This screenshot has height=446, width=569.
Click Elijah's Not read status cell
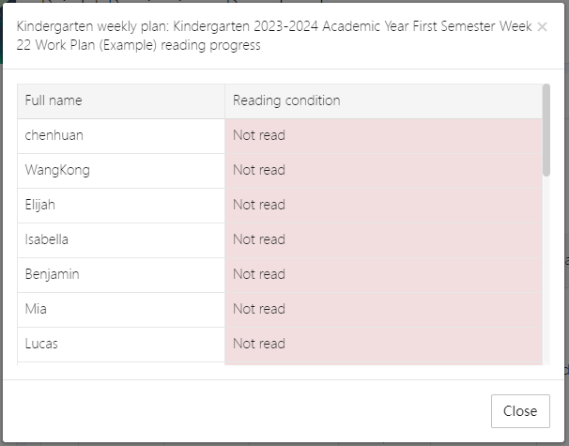point(383,205)
